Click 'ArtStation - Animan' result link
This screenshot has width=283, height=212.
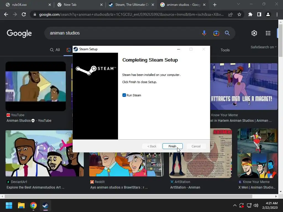click(x=185, y=187)
